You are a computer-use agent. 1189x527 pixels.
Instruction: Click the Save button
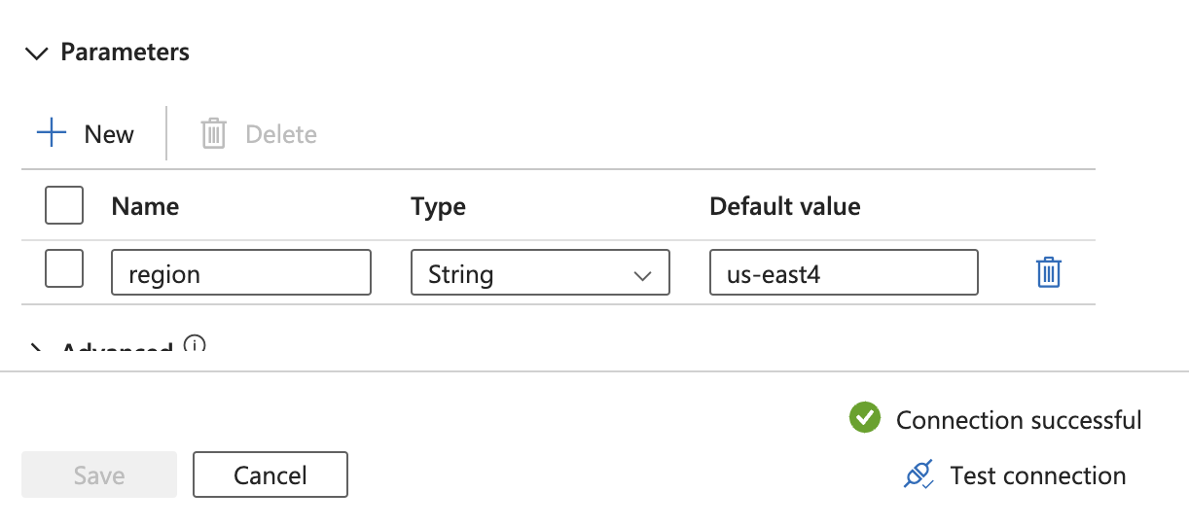coord(99,474)
